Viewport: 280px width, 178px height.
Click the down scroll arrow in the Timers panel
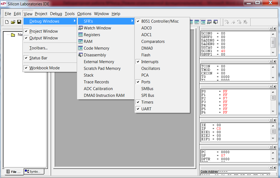point(273,78)
